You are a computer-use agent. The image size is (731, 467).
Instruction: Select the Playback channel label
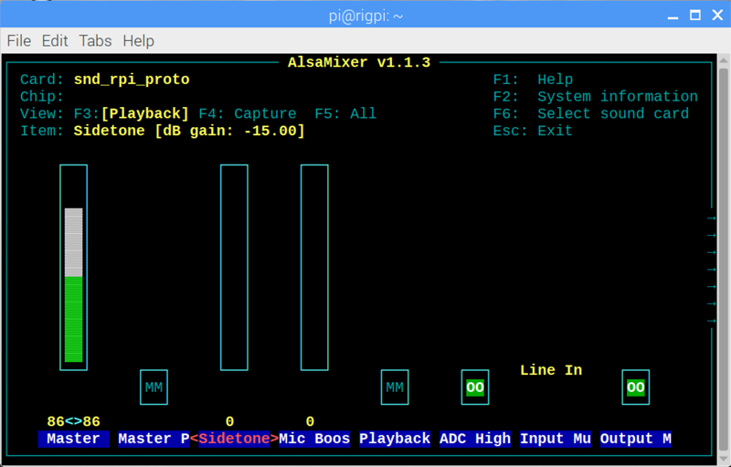(x=395, y=439)
